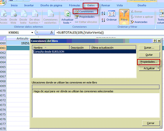Click the Última actualización column header

coord(113,48)
